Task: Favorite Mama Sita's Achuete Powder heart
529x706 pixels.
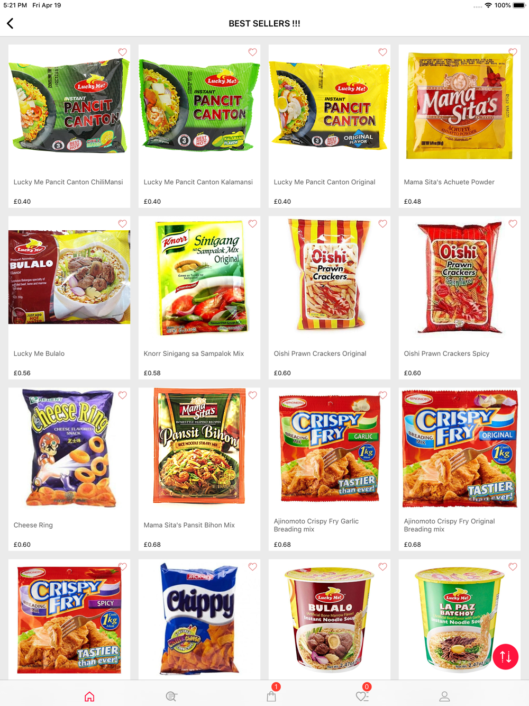Action: click(x=513, y=52)
